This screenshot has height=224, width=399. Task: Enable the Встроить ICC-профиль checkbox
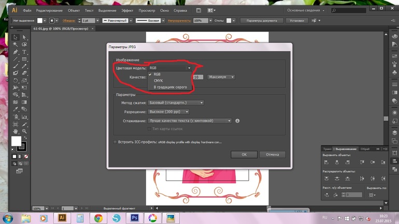click(x=115, y=142)
